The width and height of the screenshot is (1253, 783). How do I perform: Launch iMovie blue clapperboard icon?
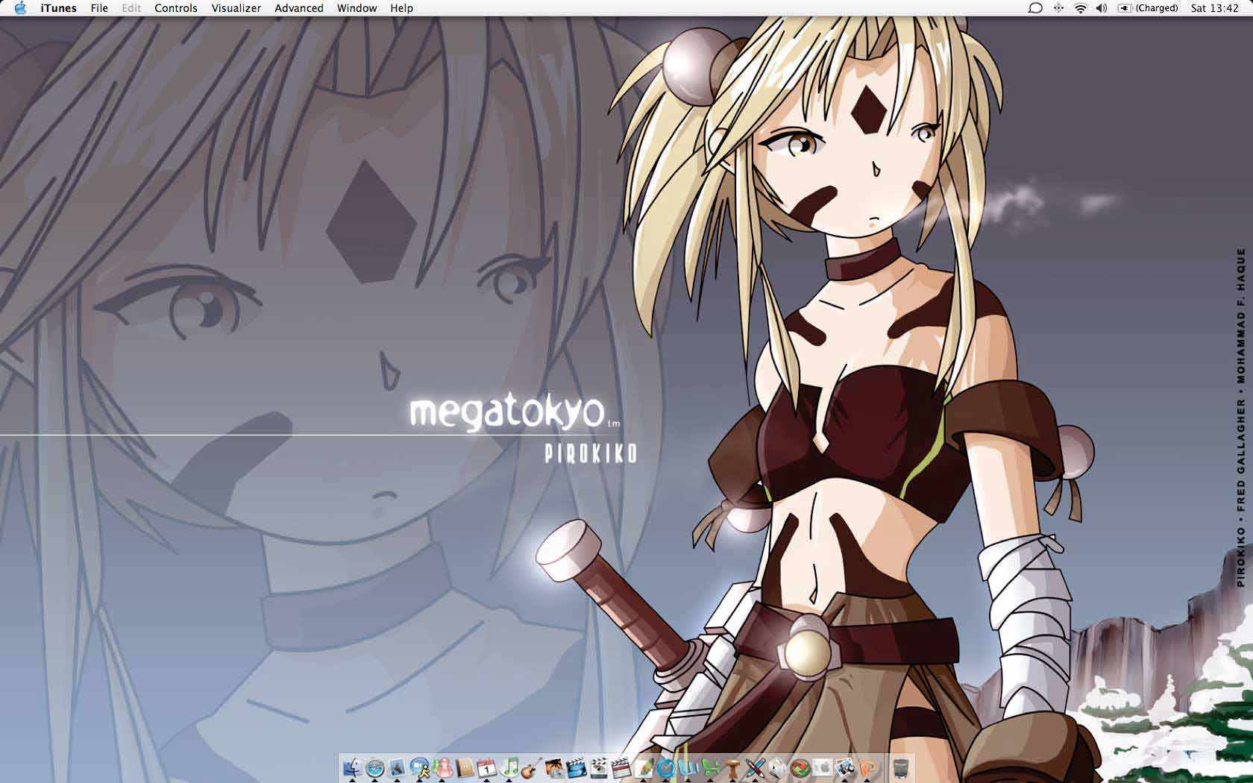[576, 767]
